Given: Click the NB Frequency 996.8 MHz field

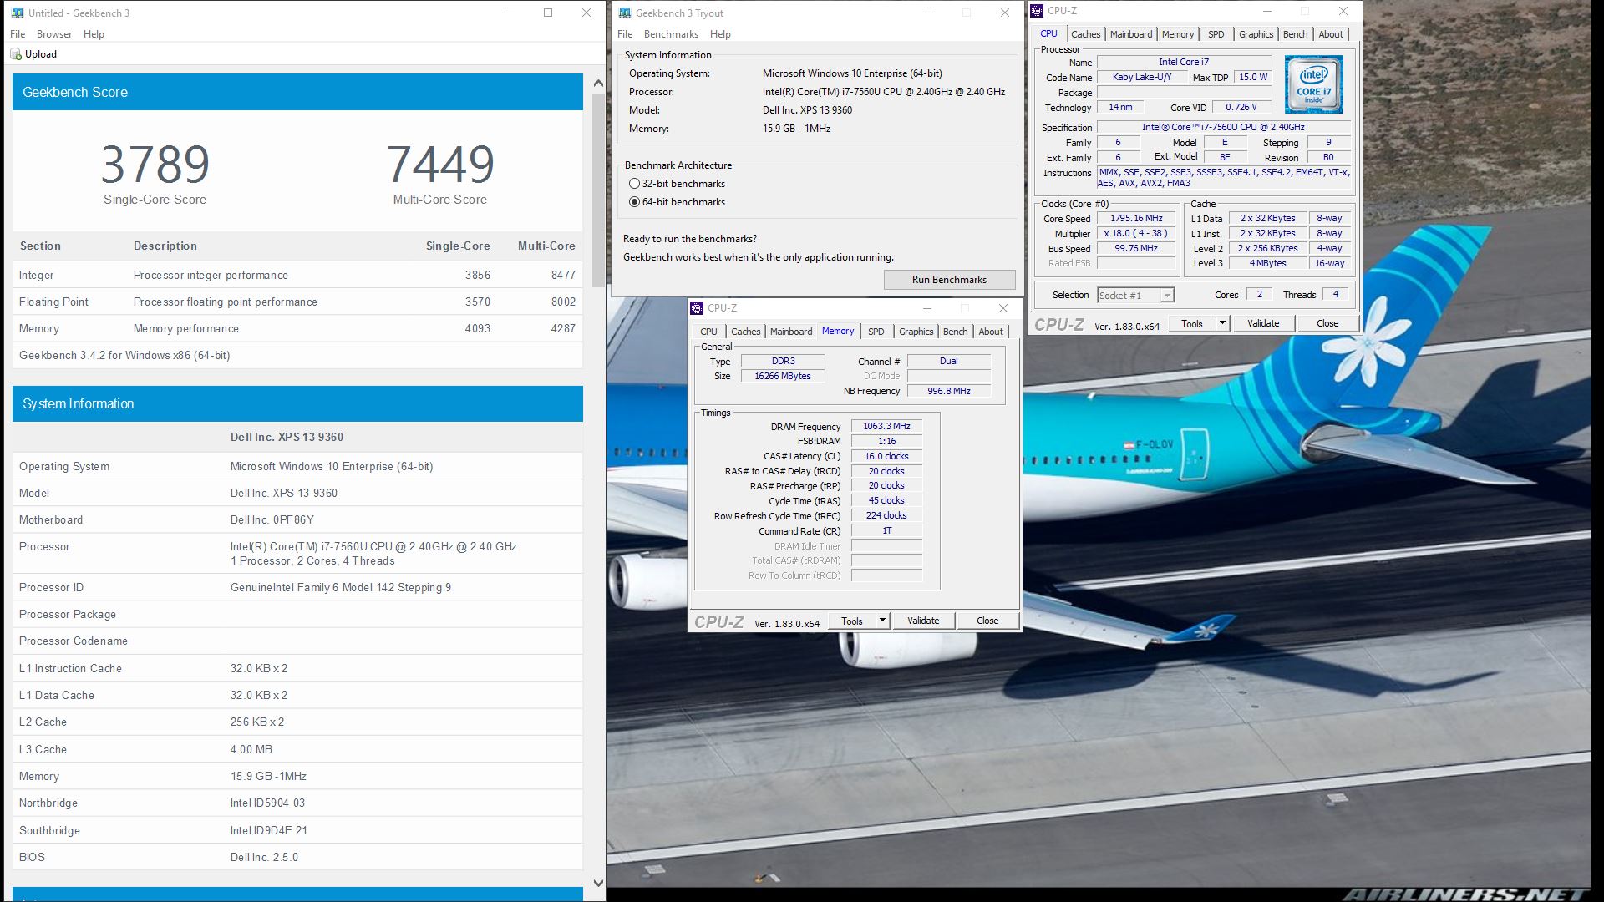Looking at the screenshot, I should [948, 391].
